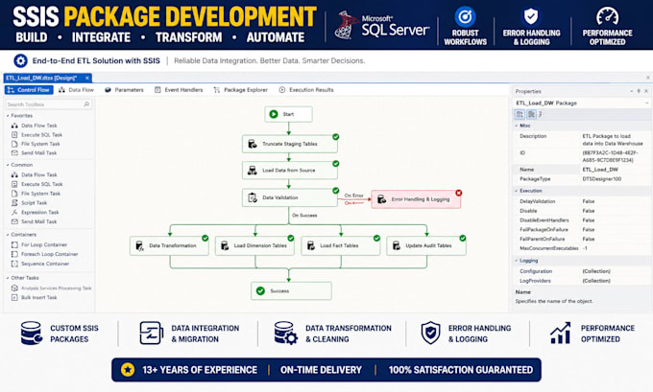The image size is (653, 392).
Task: Select Data Flow Task icon under Favorites
Action: click(x=14, y=126)
